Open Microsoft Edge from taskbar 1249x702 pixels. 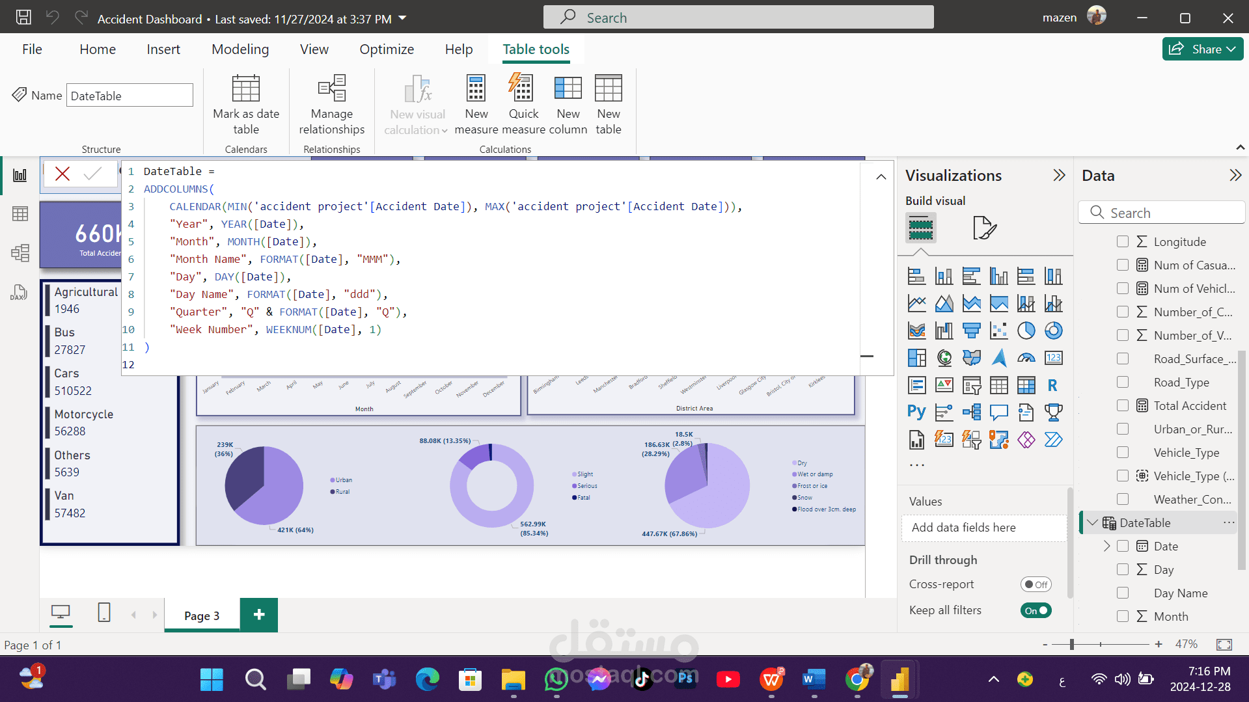pos(427,680)
